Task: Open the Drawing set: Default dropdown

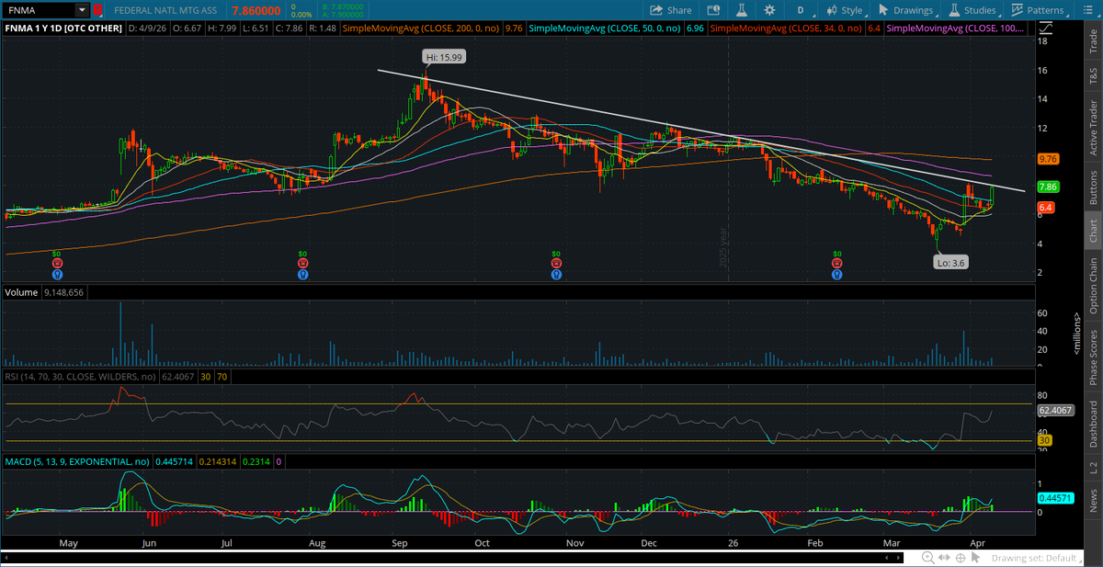Action: coord(1039,558)
